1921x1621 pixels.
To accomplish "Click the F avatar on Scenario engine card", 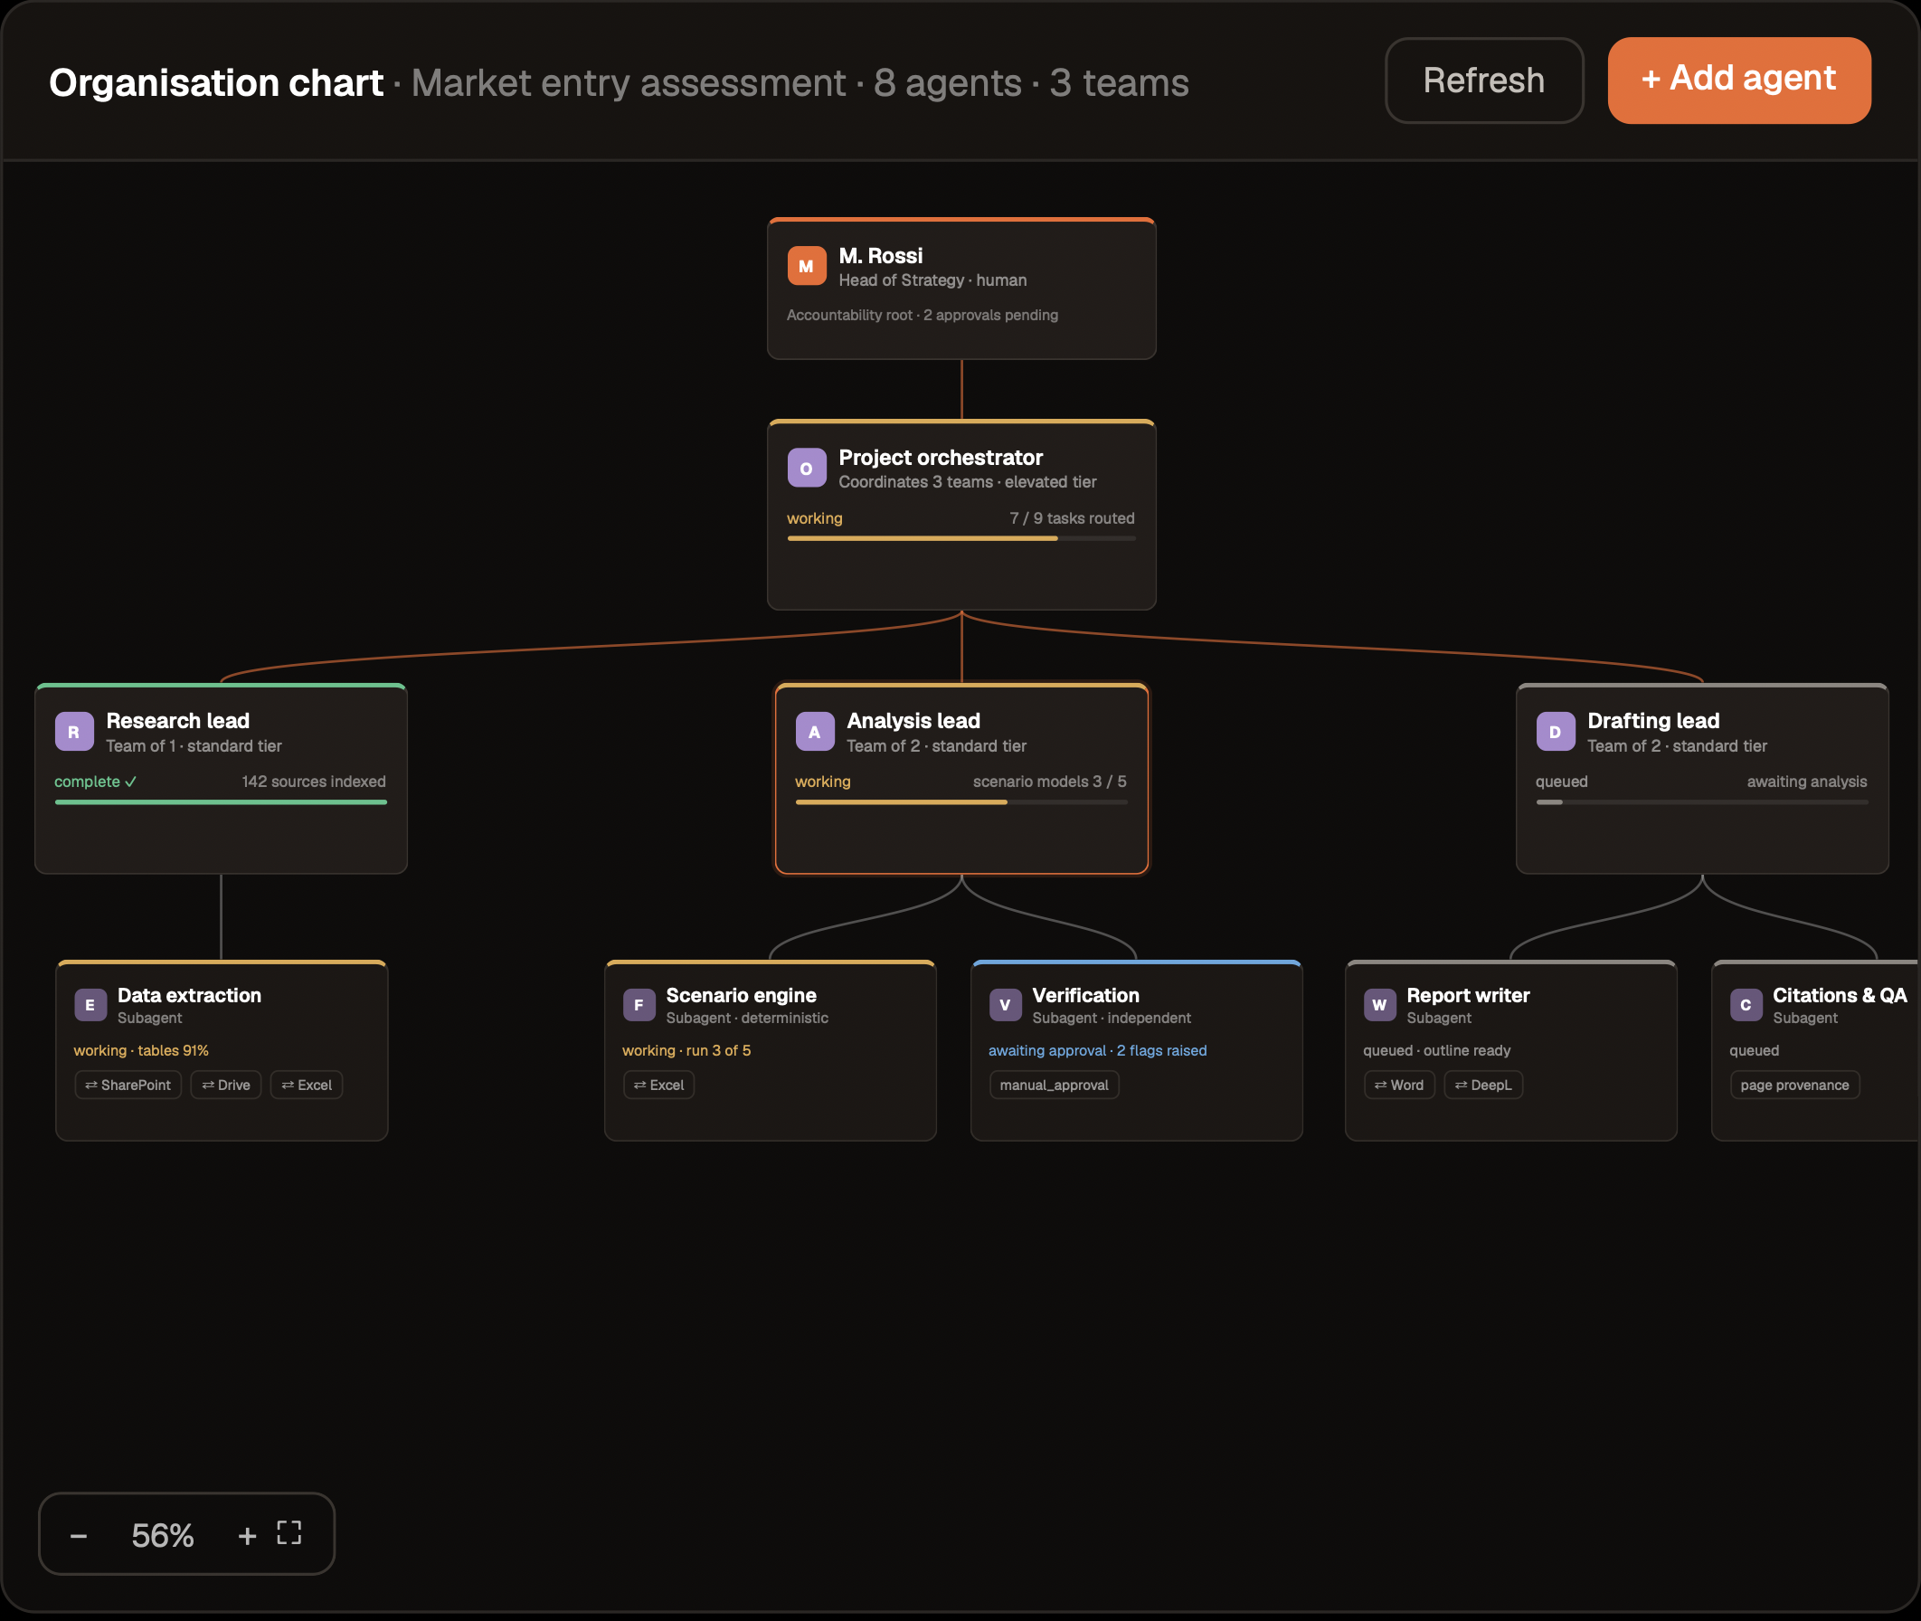I will pyautogui.click(x=639, y=1004).
